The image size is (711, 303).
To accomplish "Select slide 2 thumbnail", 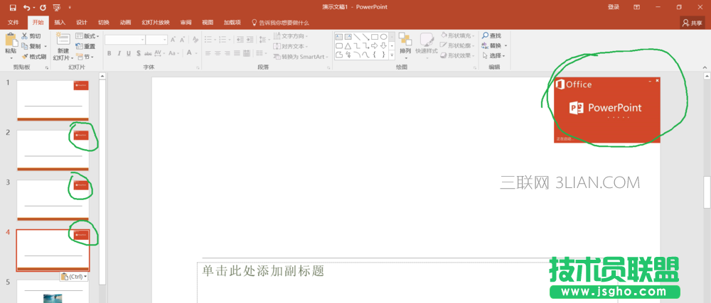I will point(53,150).
